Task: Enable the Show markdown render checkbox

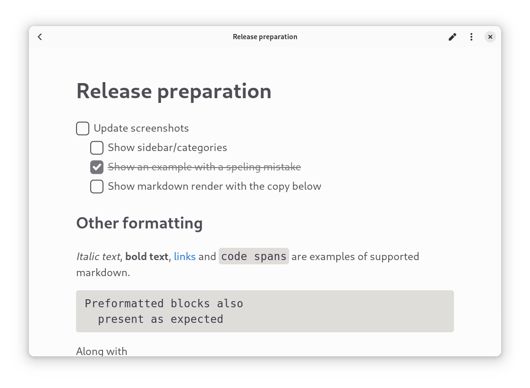Action: pos(97,186)
